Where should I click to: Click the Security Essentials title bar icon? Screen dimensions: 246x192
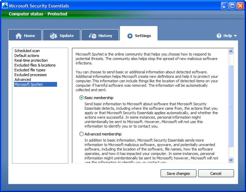pos(5,5)
